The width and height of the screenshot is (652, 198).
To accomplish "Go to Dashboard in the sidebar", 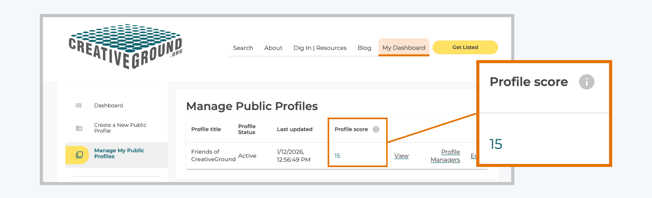I will 109,105.
